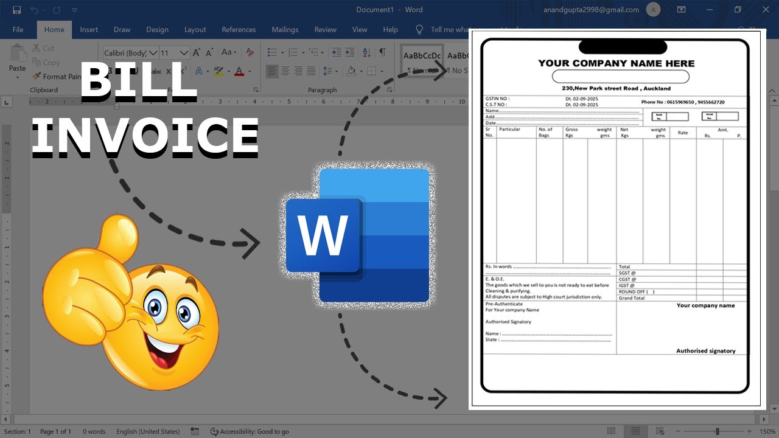The image size is (779, 438).
Task: Click the Save icon in the title bar
Action: coord(17,10)
